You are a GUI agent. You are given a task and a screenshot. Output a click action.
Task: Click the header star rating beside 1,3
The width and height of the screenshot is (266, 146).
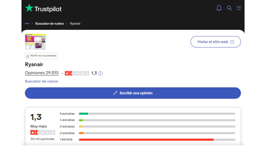coord(77,73)
